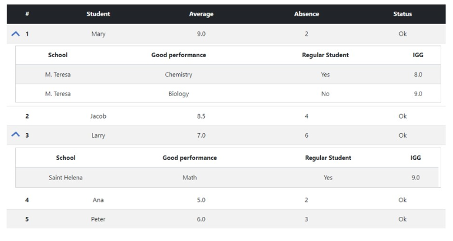Click Larry's Ok status cell
The height and width of the screenshot is (241, 453).
402,135
